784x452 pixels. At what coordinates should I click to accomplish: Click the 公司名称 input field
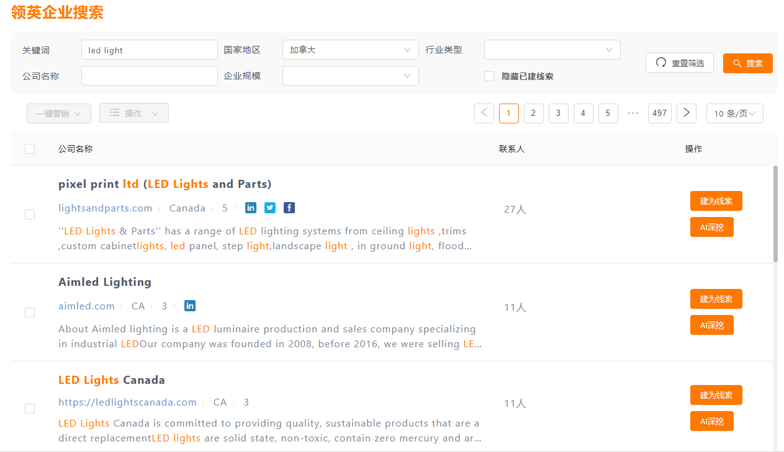pos(150,76)
